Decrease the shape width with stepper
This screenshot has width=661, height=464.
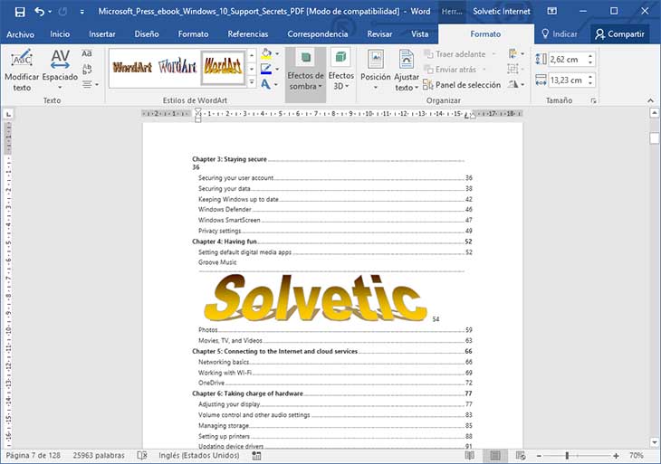click(590, 84)
